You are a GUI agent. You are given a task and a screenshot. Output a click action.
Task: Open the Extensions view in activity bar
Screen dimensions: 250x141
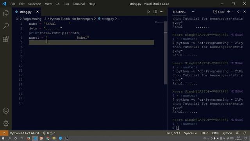pos(6,39)
